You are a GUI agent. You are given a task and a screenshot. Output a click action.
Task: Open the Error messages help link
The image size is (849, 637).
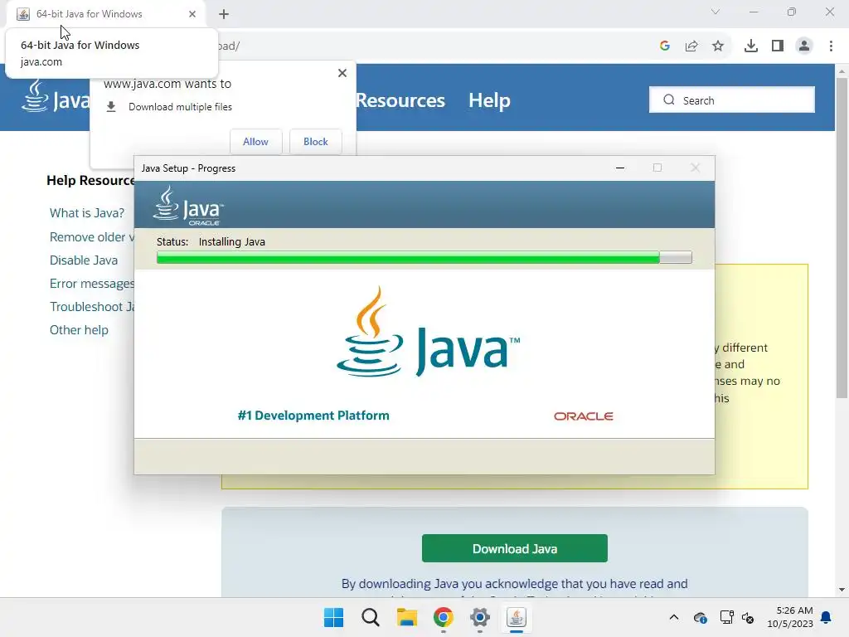tap(92, 284)
